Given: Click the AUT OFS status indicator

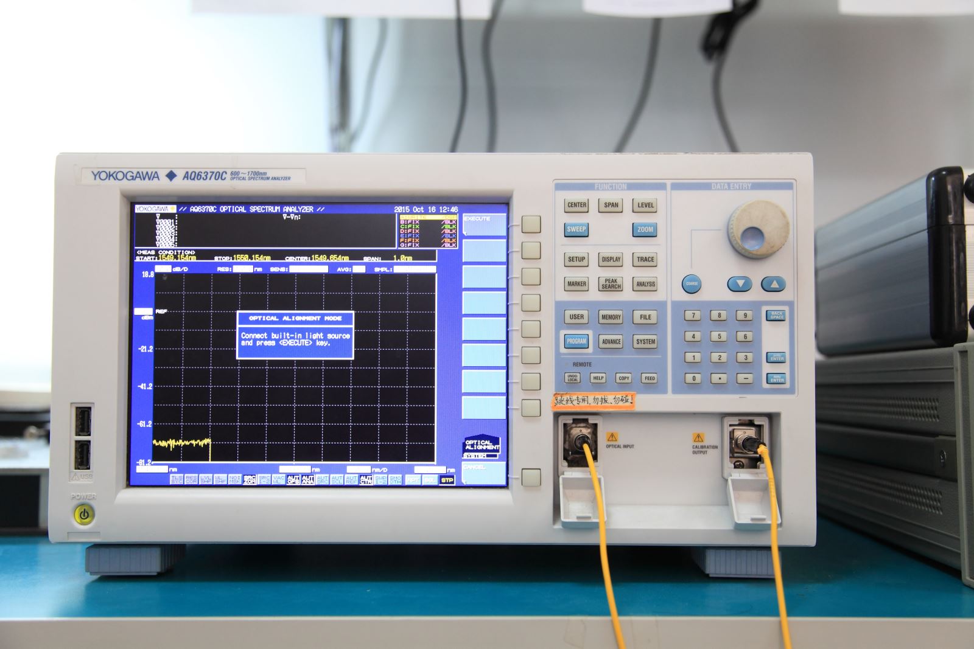Looking at the screenshot, I should (x=293, y=480).
